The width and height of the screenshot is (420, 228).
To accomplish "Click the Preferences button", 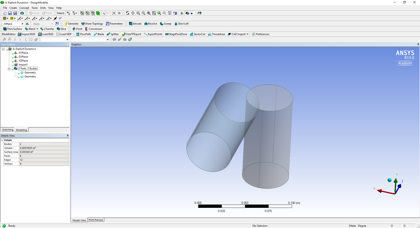I will point(261,34).
